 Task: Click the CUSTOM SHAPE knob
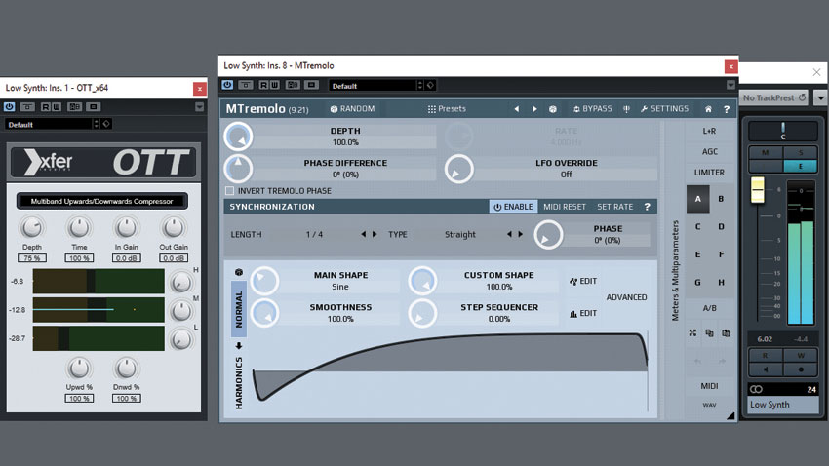(x=422, y=281)
